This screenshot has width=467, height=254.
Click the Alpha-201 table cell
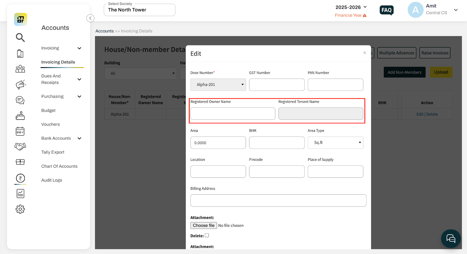point(120,114)
